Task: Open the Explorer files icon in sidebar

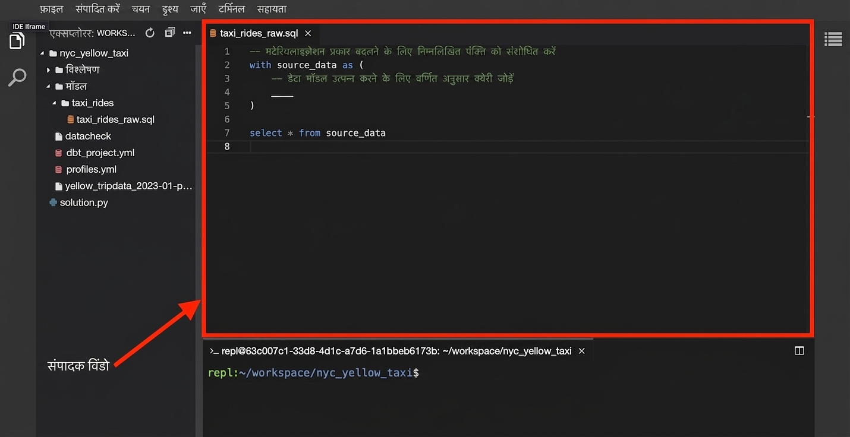Action: pos(17,42)
